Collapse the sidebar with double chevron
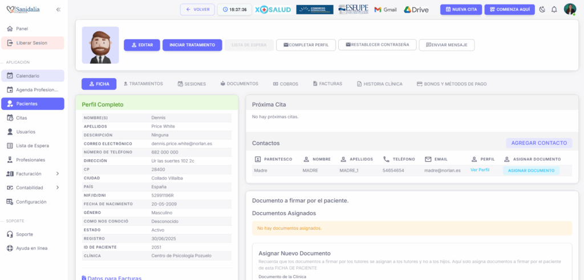The height and width of the screenshot is (280, 584). click(58, 10)
